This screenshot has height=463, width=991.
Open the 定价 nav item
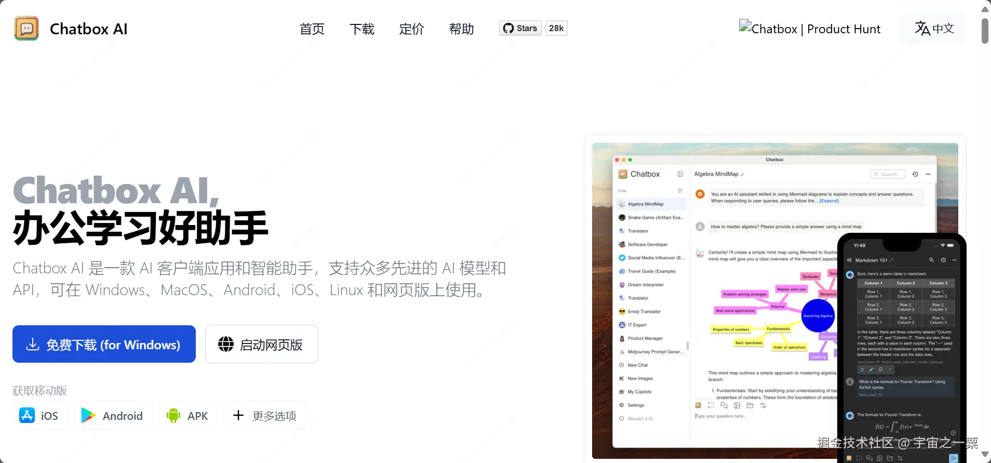(412, 29)
